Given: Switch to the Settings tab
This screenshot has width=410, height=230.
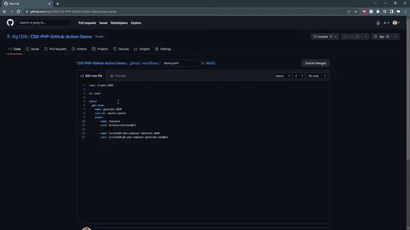Looking at the screenshot, I should [163, 49].
